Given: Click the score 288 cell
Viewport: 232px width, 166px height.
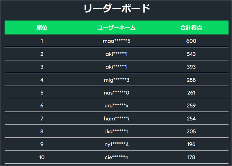Looking at the screenshot, I should (191, 80).
